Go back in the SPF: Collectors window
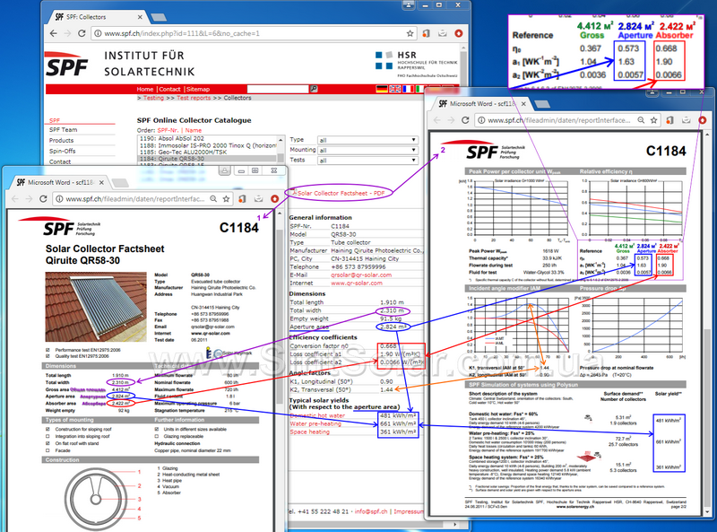Viewport: 717px width, 532px height. coord(54,33)
